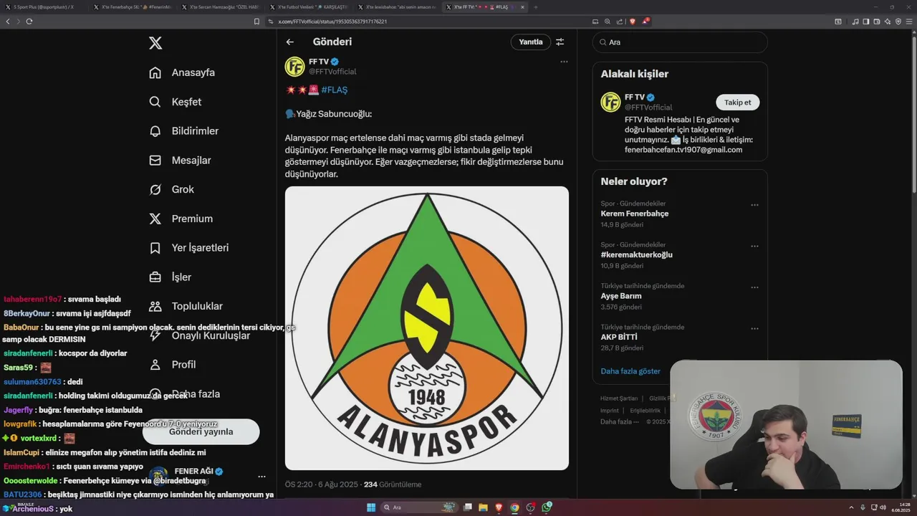Close the active FF TV tab
Screen dimensions: 917x516
coord(522,7)
